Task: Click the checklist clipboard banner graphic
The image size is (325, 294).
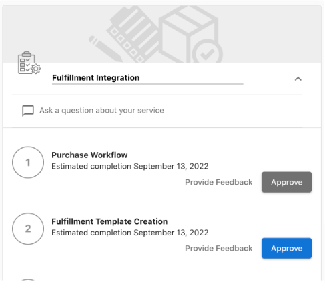Action: (133, 34)
